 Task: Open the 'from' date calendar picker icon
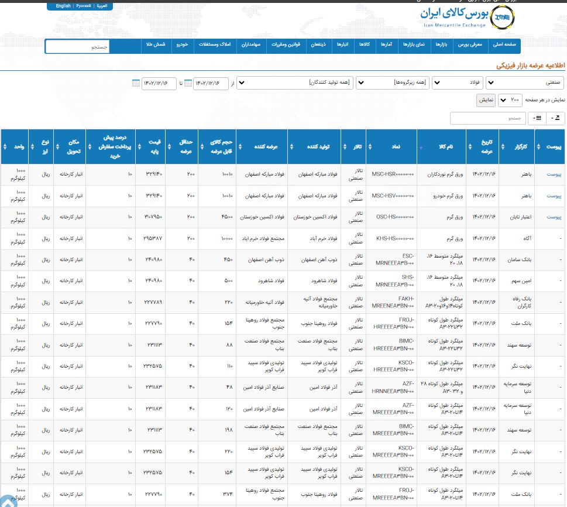click(188, 83)
